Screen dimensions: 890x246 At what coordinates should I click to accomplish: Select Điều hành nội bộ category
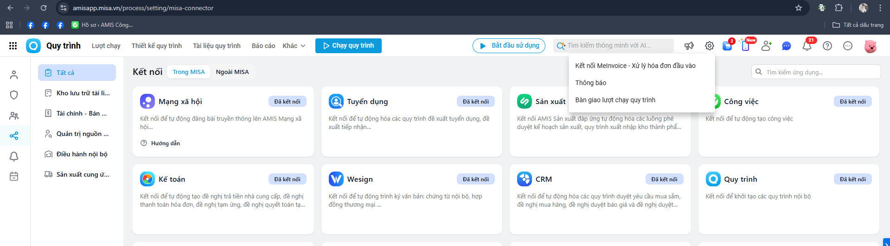coord(77,154)
